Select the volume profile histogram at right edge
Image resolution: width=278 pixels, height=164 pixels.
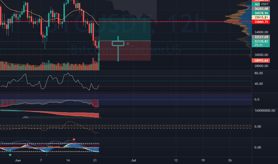238,29
